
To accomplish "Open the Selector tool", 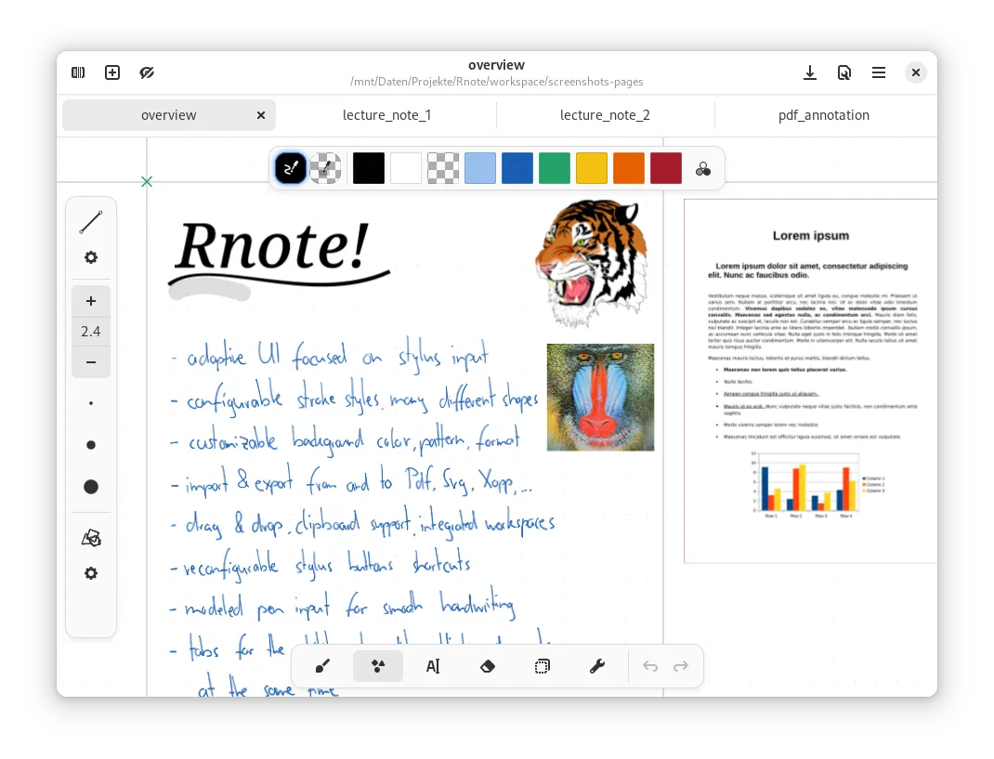I will tap(542, 666).
